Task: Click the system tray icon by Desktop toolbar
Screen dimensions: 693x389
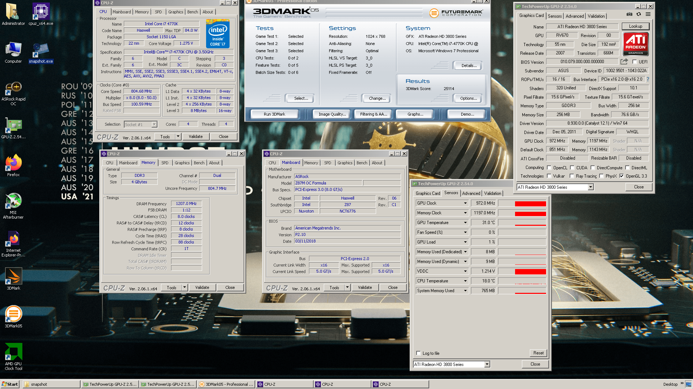Action: pos(688,384)
